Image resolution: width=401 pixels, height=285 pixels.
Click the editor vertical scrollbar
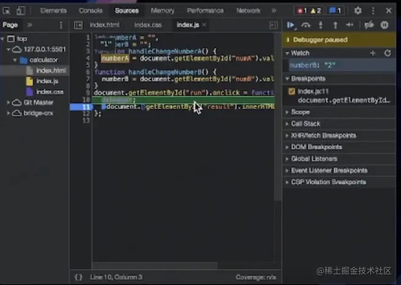(278, 116)
